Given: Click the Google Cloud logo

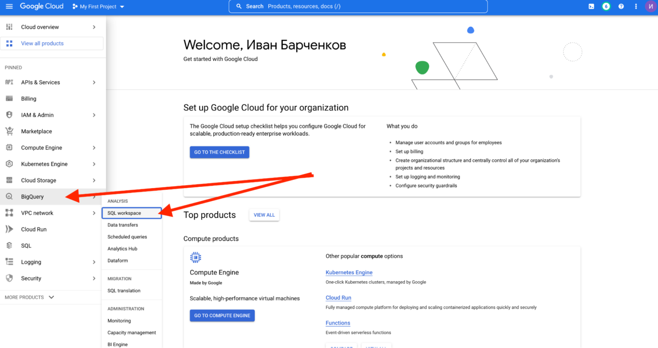Looking at the screenshot, I should coord(42,6).
